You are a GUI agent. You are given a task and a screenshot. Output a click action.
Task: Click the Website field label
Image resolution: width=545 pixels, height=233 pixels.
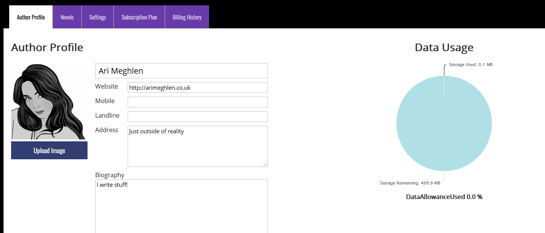click(107, 86)
